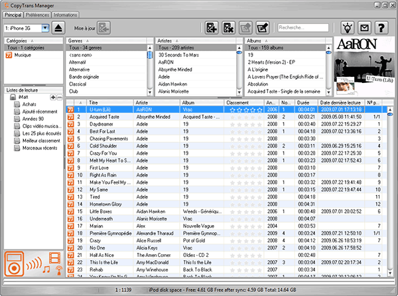
Task: Click the Musique category icon
Action: [x=9, y=55]
